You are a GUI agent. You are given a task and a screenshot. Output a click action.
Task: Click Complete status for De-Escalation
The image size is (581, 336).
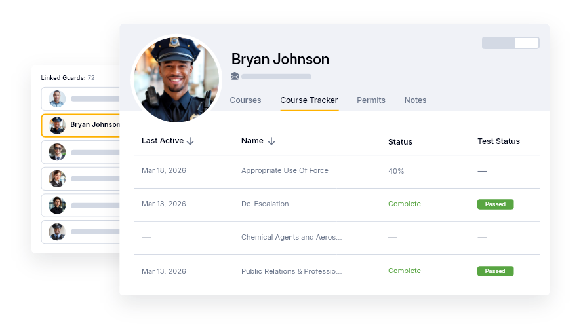404,204
